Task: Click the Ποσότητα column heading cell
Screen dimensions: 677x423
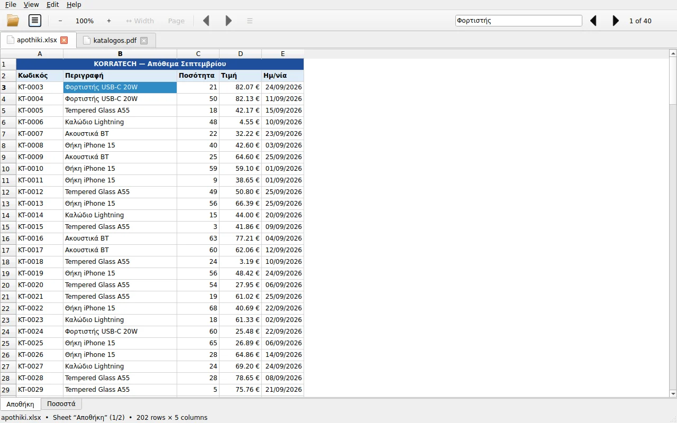Action: tap(198, 76)
